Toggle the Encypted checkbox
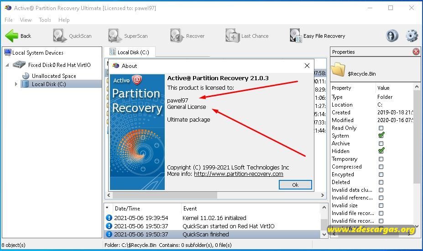 coord(381,174)
